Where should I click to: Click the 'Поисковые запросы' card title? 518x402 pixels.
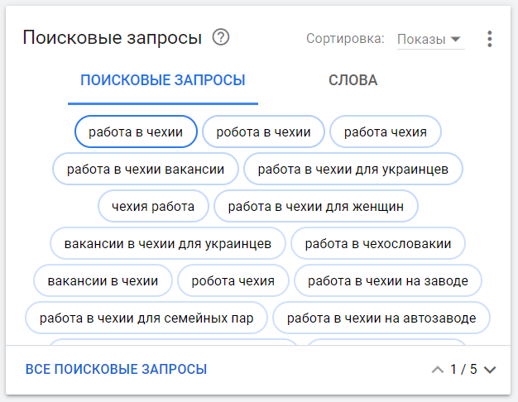point(113,37)
